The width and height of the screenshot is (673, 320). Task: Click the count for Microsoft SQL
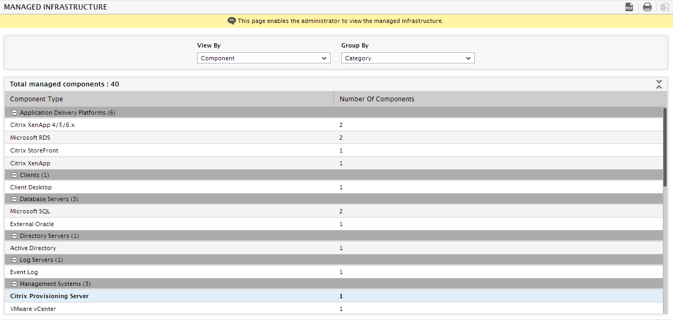[341, 211]
